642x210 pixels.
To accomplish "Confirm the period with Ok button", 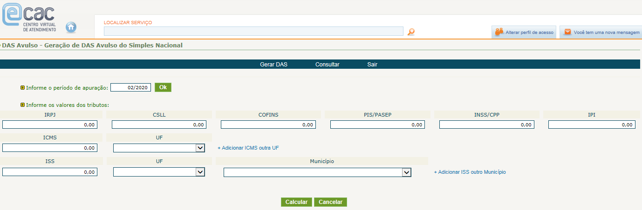I will [x=163, y=87].
